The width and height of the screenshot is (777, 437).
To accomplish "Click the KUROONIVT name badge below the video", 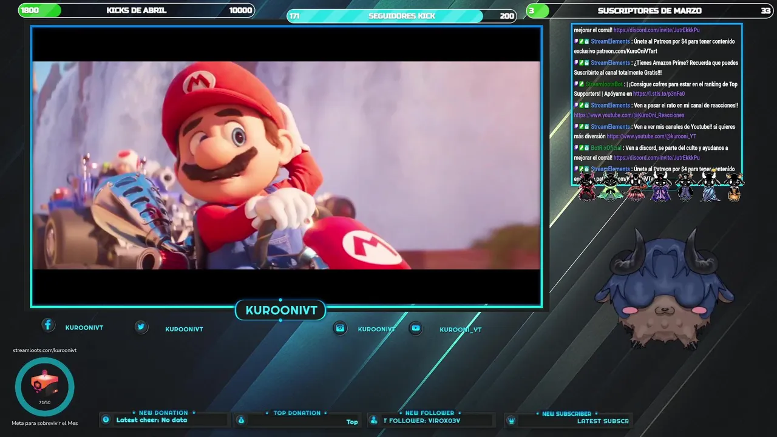I will tap(281, 311).
